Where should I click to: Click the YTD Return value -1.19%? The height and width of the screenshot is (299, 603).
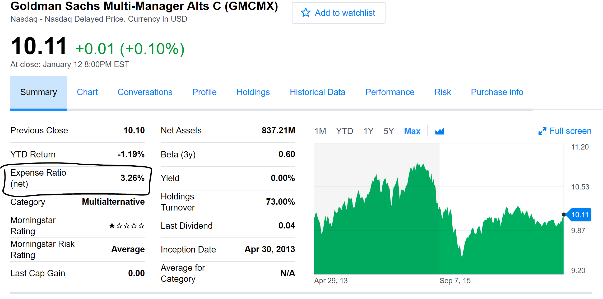131,154
